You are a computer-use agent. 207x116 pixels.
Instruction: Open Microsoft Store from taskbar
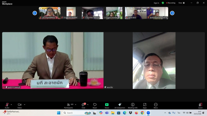point(119,113)
